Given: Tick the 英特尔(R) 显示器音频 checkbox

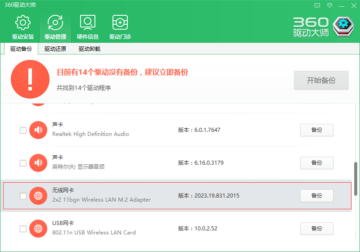Looking at the screenshot, I should (x=23, y=163).
